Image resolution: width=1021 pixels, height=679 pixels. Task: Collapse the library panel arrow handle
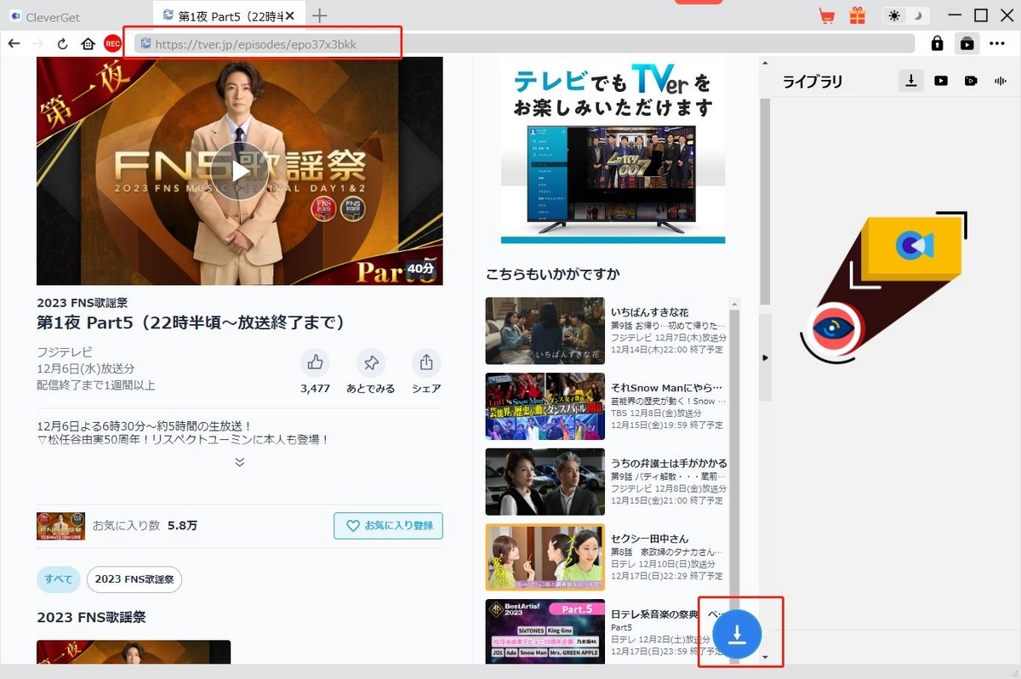pyautogui.click(x=765, y=357)
